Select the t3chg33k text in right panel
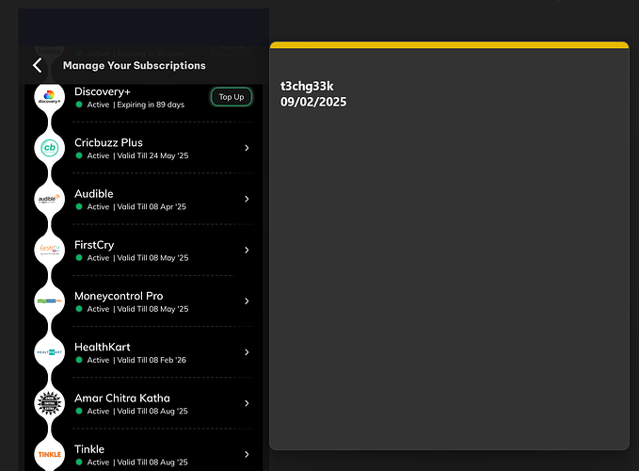This screenshot has height=471, width=639. pyautogui.click(x=307, y=87)
